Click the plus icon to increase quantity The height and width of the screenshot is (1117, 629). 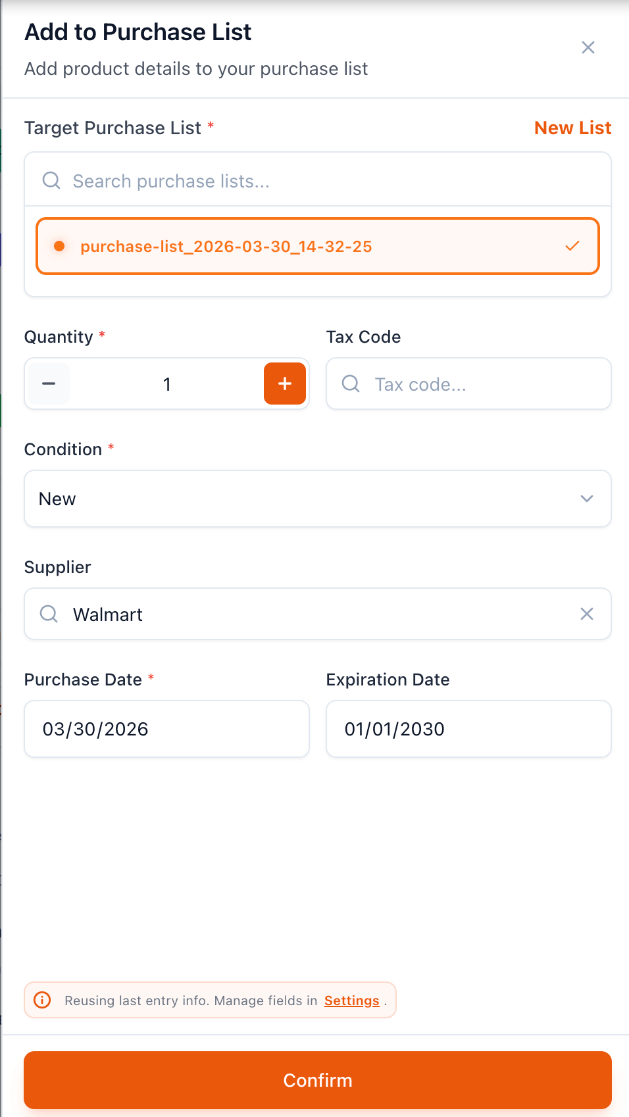(x=284, y=384)
